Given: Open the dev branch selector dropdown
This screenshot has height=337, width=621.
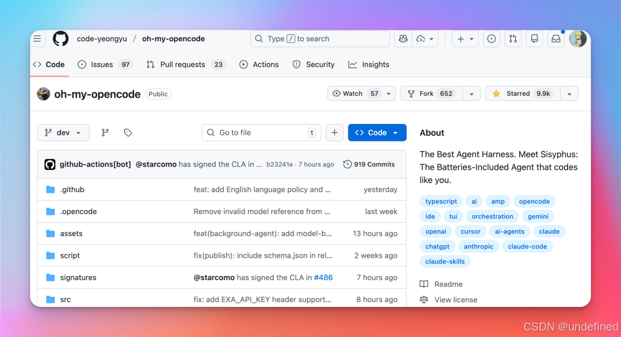Looking at the screenshot, I should (x=63, y=133).
